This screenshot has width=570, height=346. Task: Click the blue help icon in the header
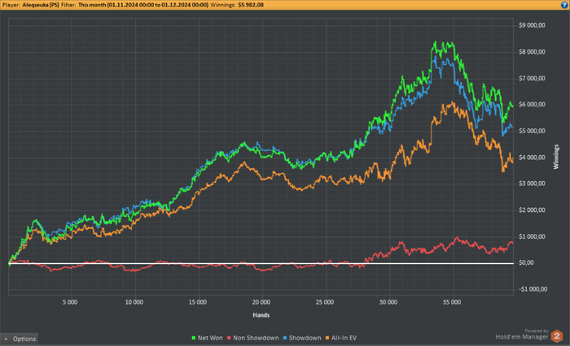pos(564,5)
